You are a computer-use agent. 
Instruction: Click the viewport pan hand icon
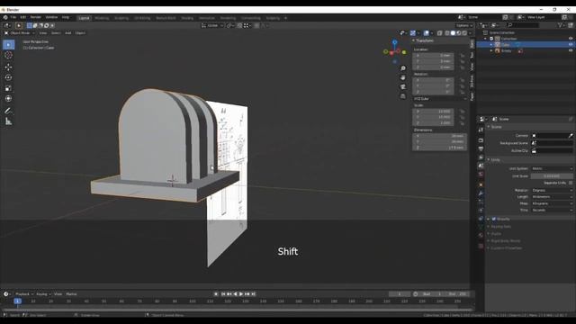(x=403, y=77)
